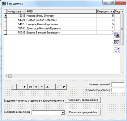This screenshot has height=121, width=127.
Task: Close the База данных window
Action: point(121,2)
